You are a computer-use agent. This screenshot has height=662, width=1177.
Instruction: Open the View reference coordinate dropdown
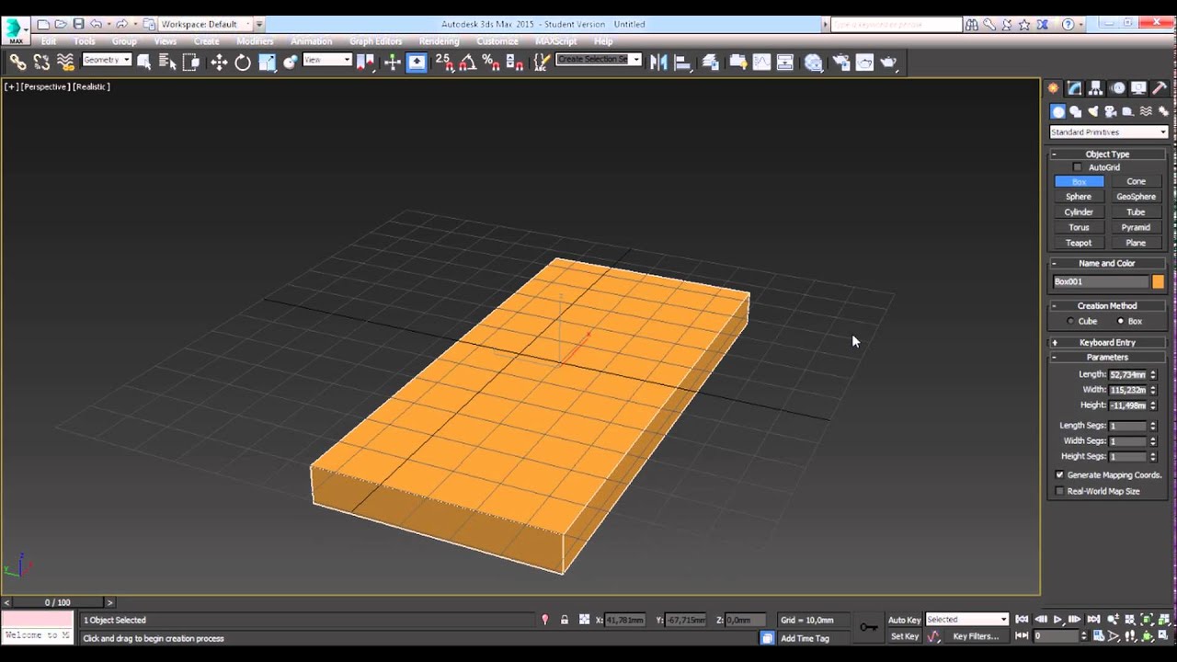coord(327,60)
